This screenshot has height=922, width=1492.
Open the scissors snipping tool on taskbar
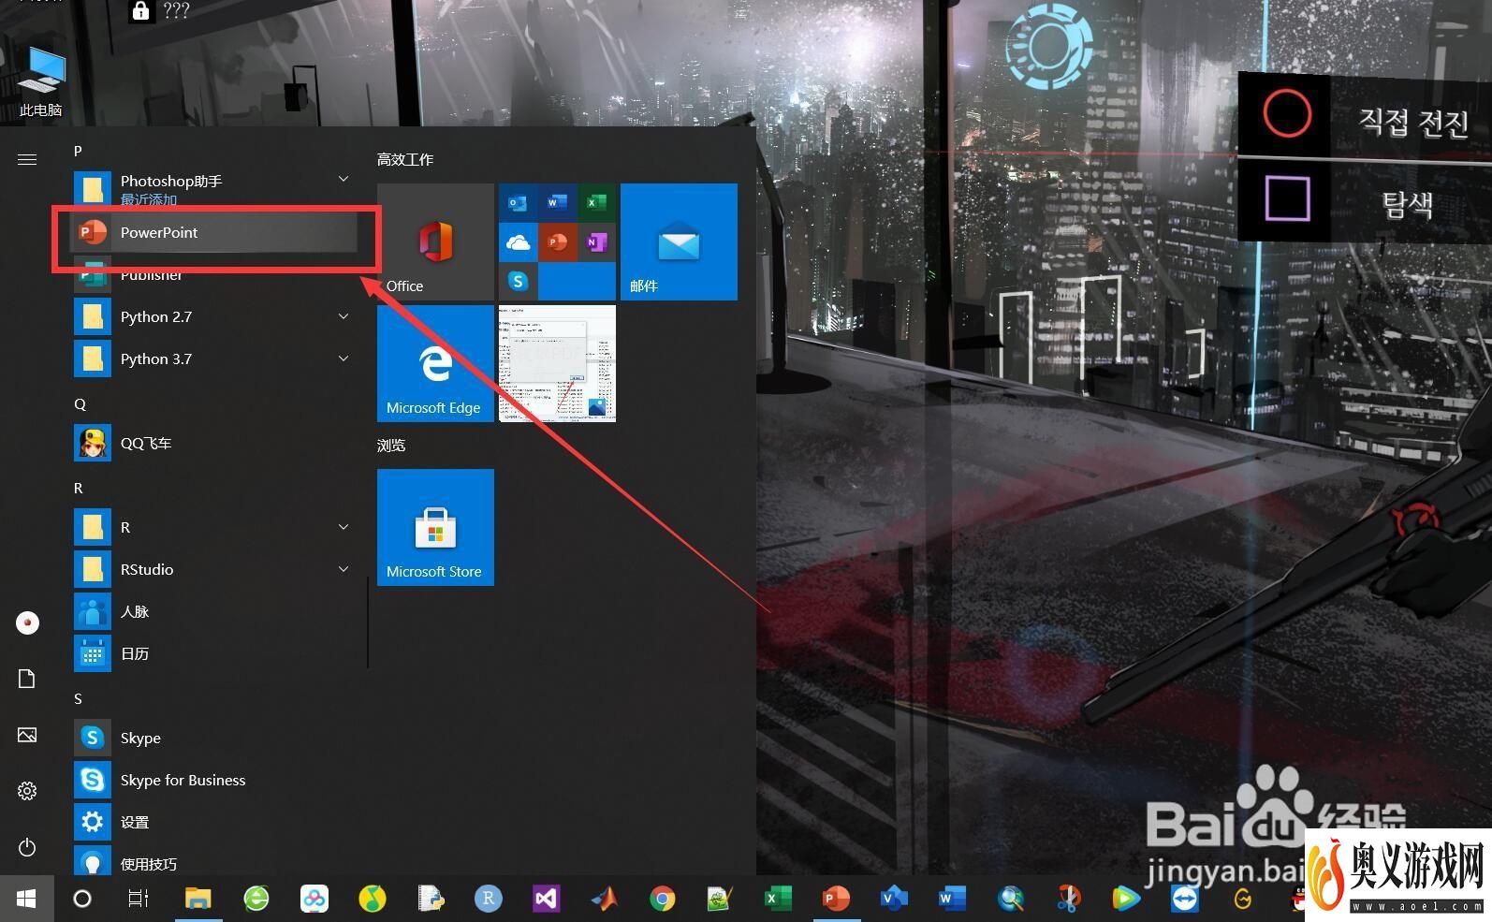click(x=1068, y=899)
